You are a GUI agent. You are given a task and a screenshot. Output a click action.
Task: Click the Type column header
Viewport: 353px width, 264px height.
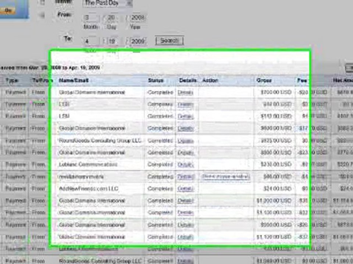tap(11, 80)
